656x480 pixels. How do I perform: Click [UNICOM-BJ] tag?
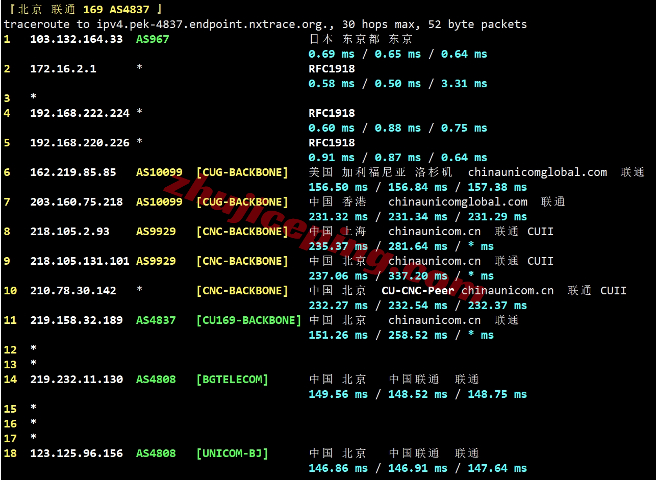click(x=232, y=453)
